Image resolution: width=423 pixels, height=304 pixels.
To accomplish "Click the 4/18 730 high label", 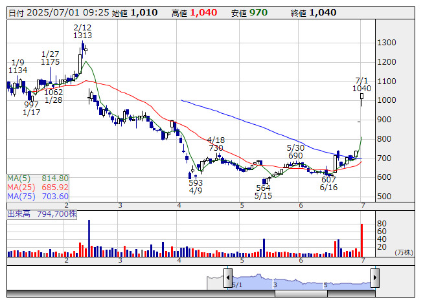I will (x=216, y=144).
